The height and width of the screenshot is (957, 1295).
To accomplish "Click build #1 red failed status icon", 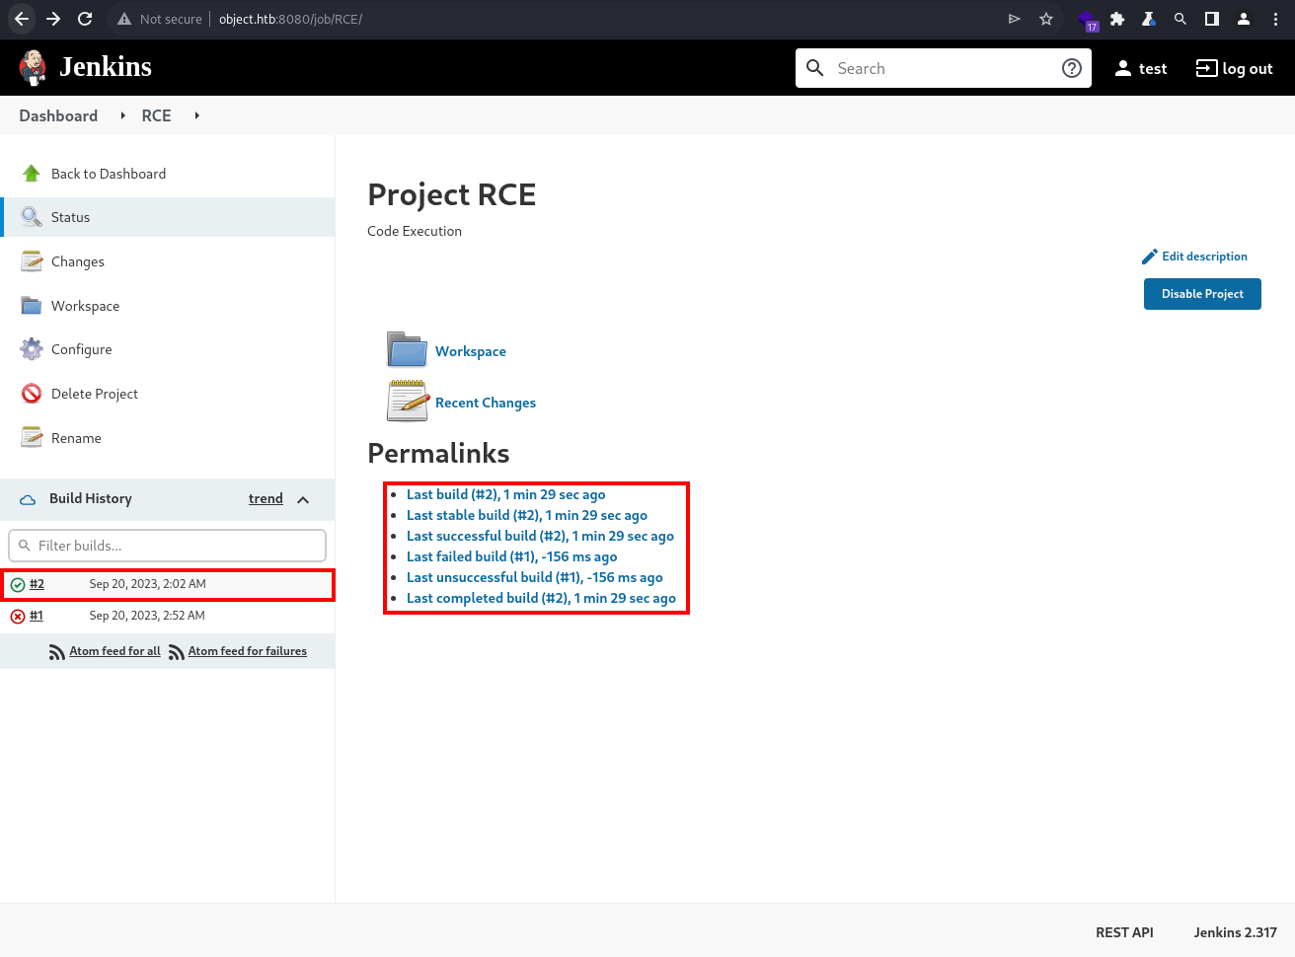I will tap(18, 617).
